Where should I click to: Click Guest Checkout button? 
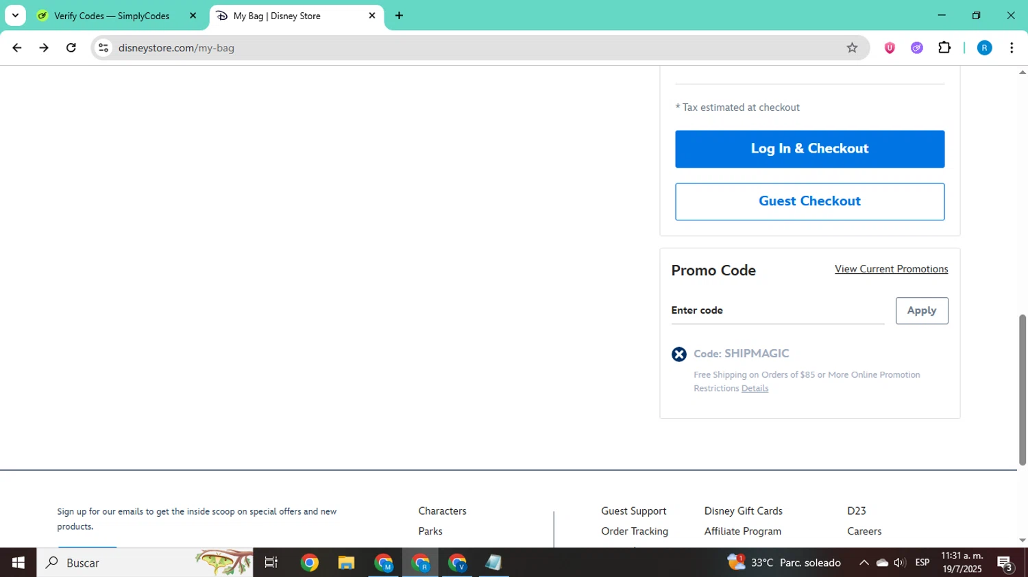click(x=809, y=201)
